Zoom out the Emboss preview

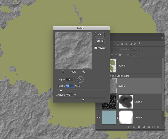(x=63, y=72)
